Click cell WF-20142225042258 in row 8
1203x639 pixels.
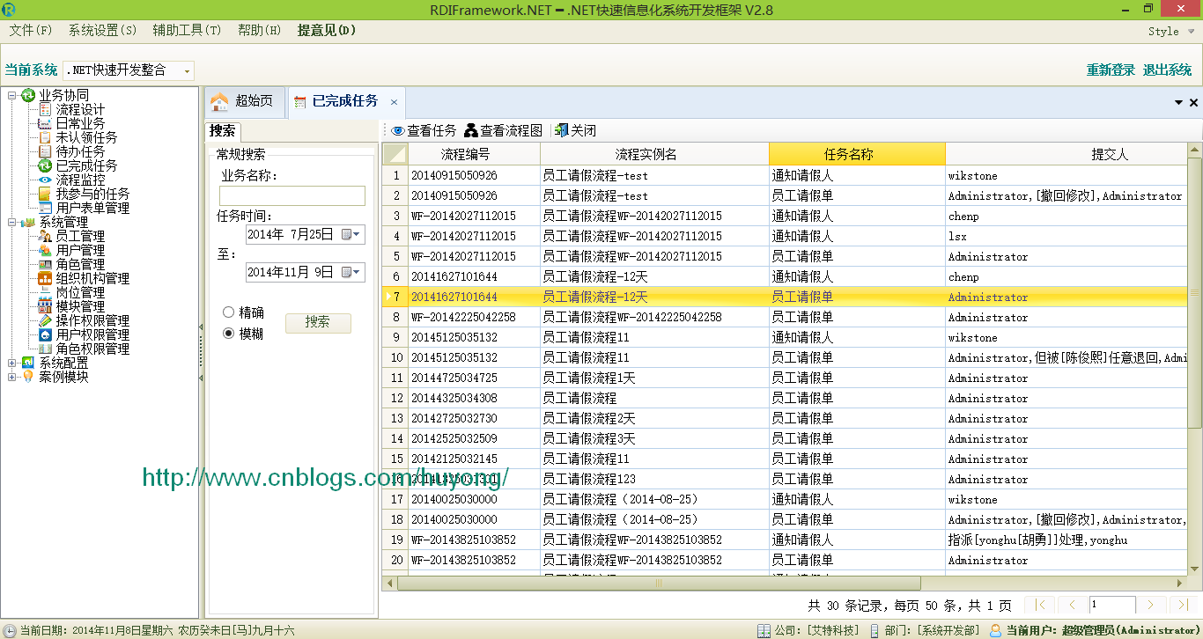click(474, 317)
